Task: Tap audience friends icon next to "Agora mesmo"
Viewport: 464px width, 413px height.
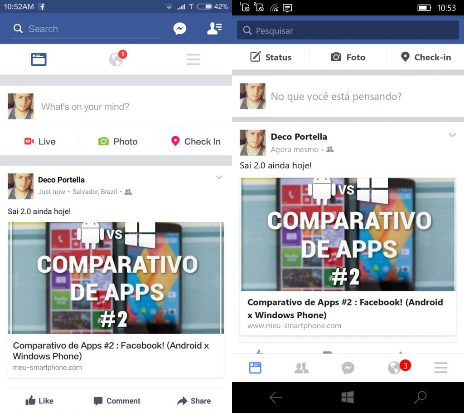Action: pos(330,149)
